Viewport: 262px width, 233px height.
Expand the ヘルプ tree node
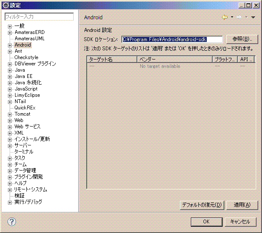coord(10,184)
